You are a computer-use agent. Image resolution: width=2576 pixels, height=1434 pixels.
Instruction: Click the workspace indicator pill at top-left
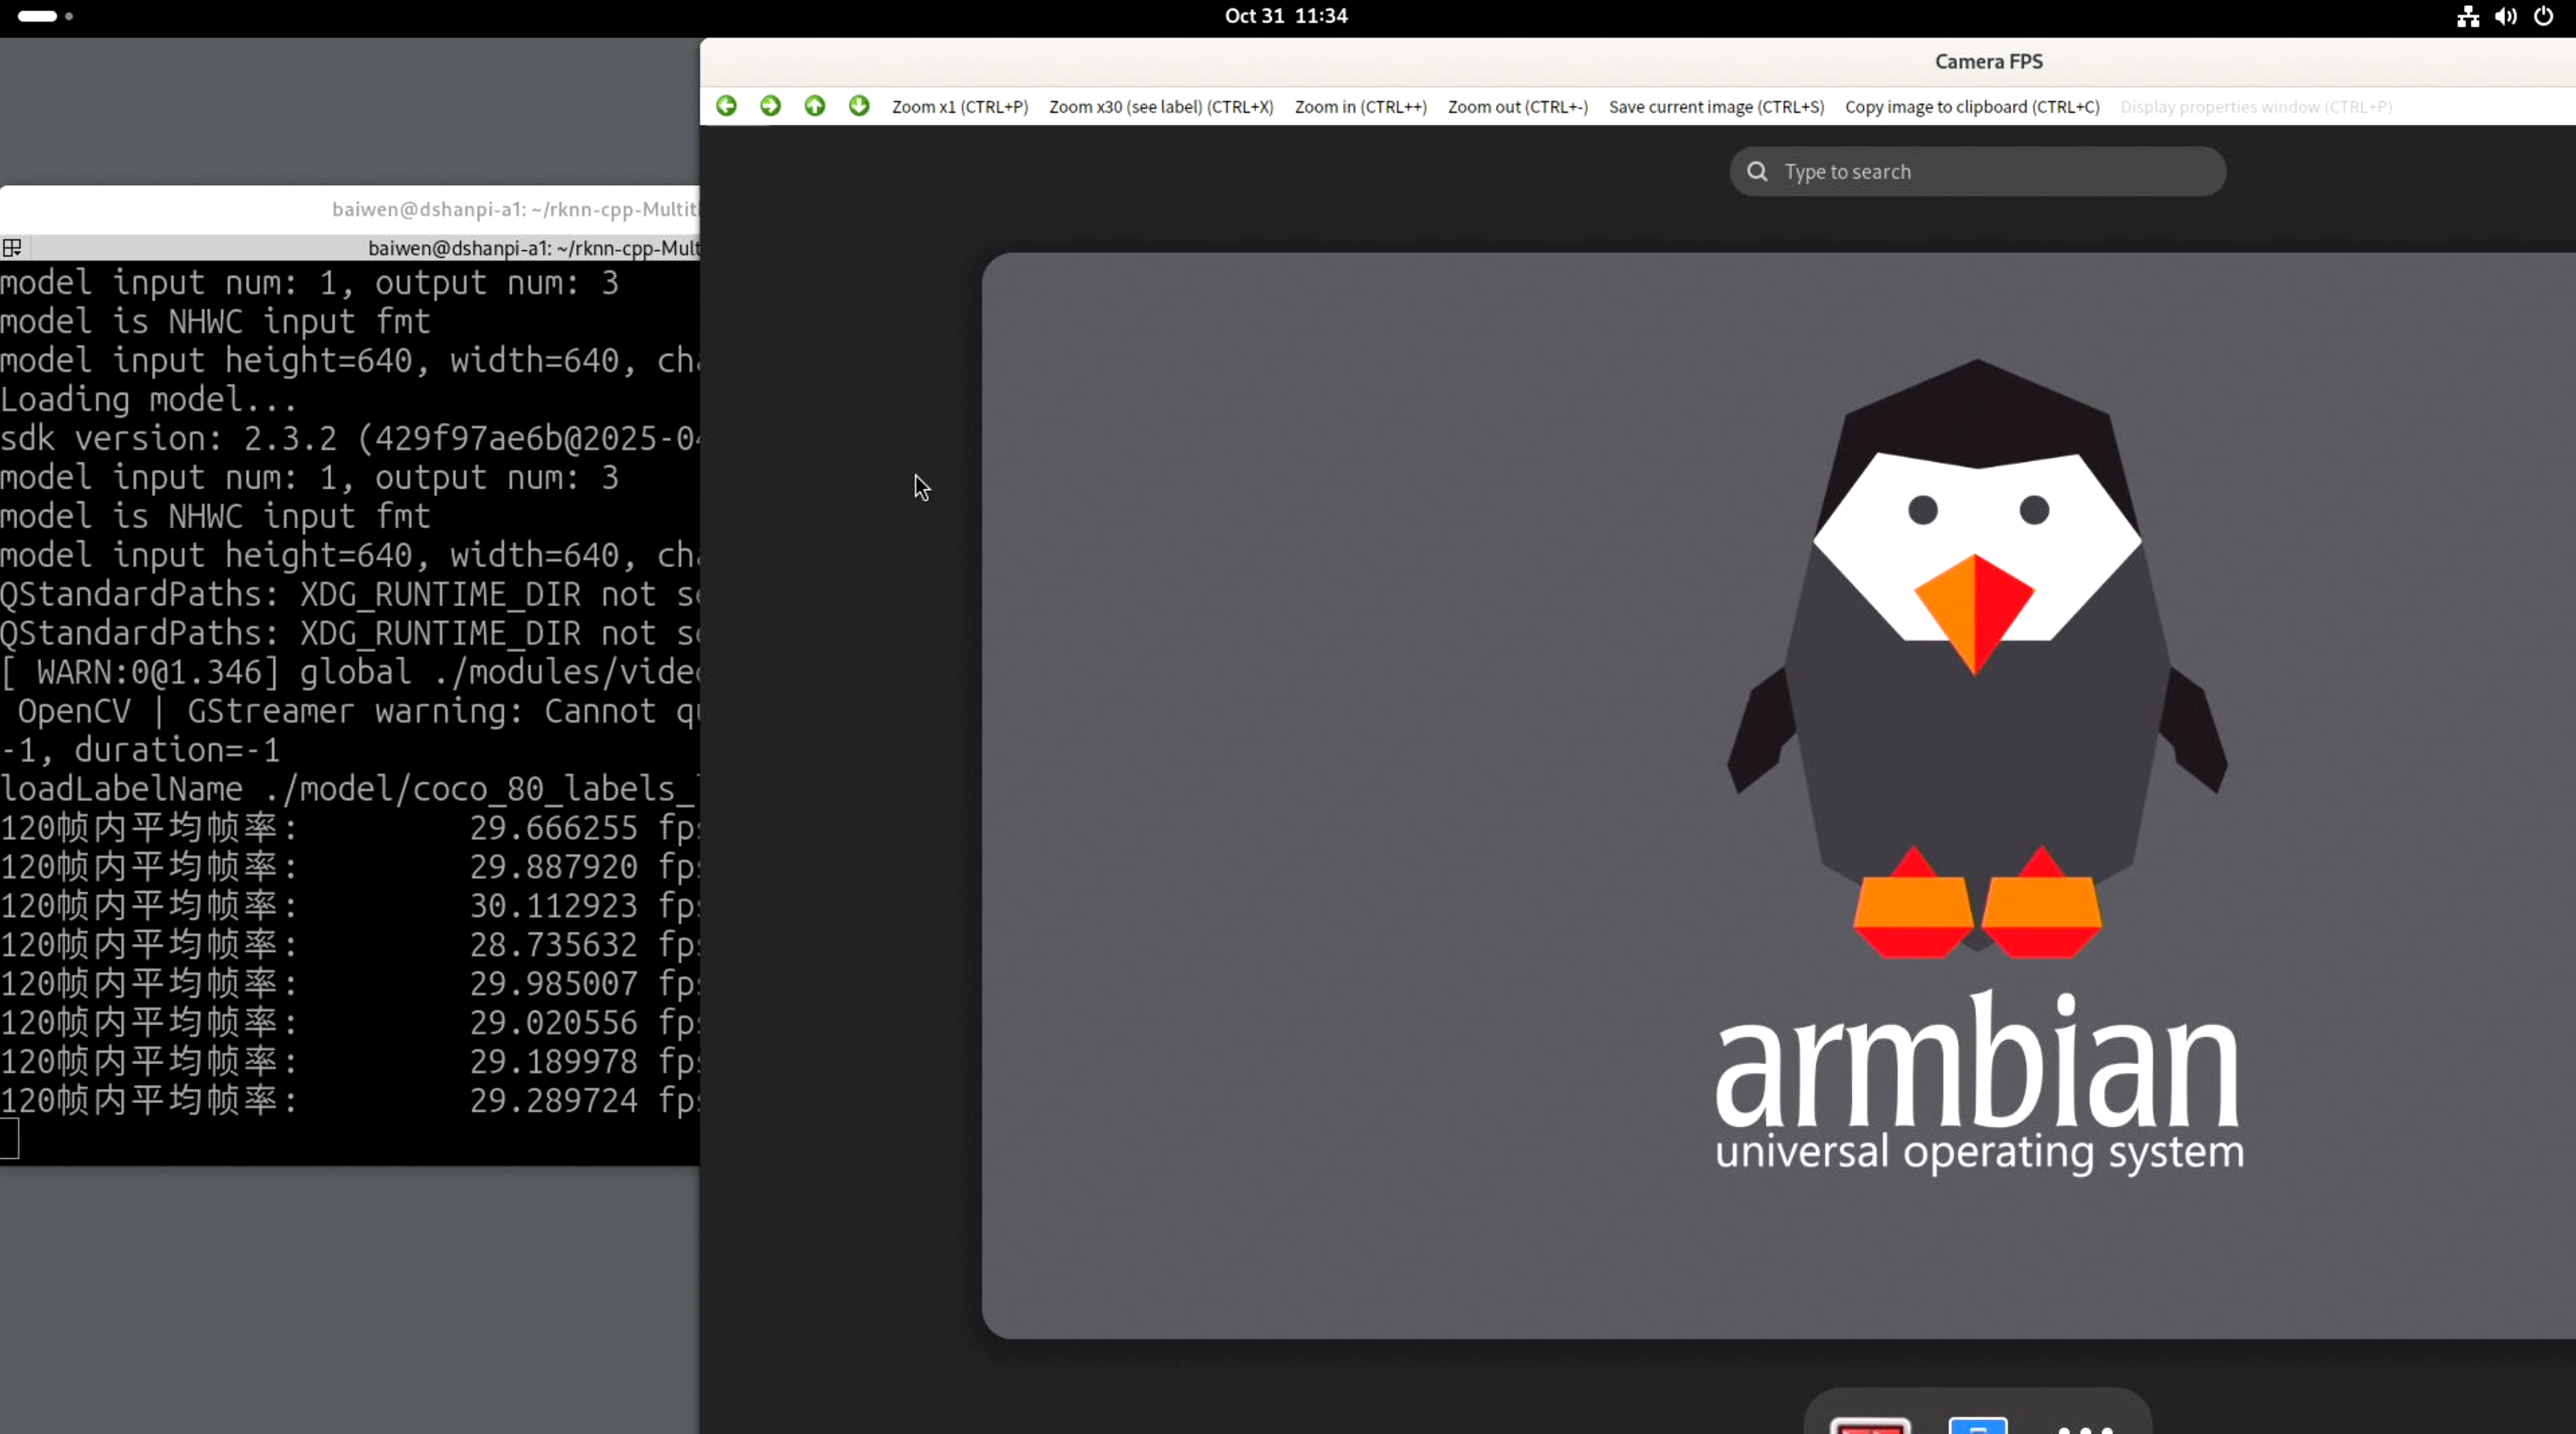pos(38,16)
